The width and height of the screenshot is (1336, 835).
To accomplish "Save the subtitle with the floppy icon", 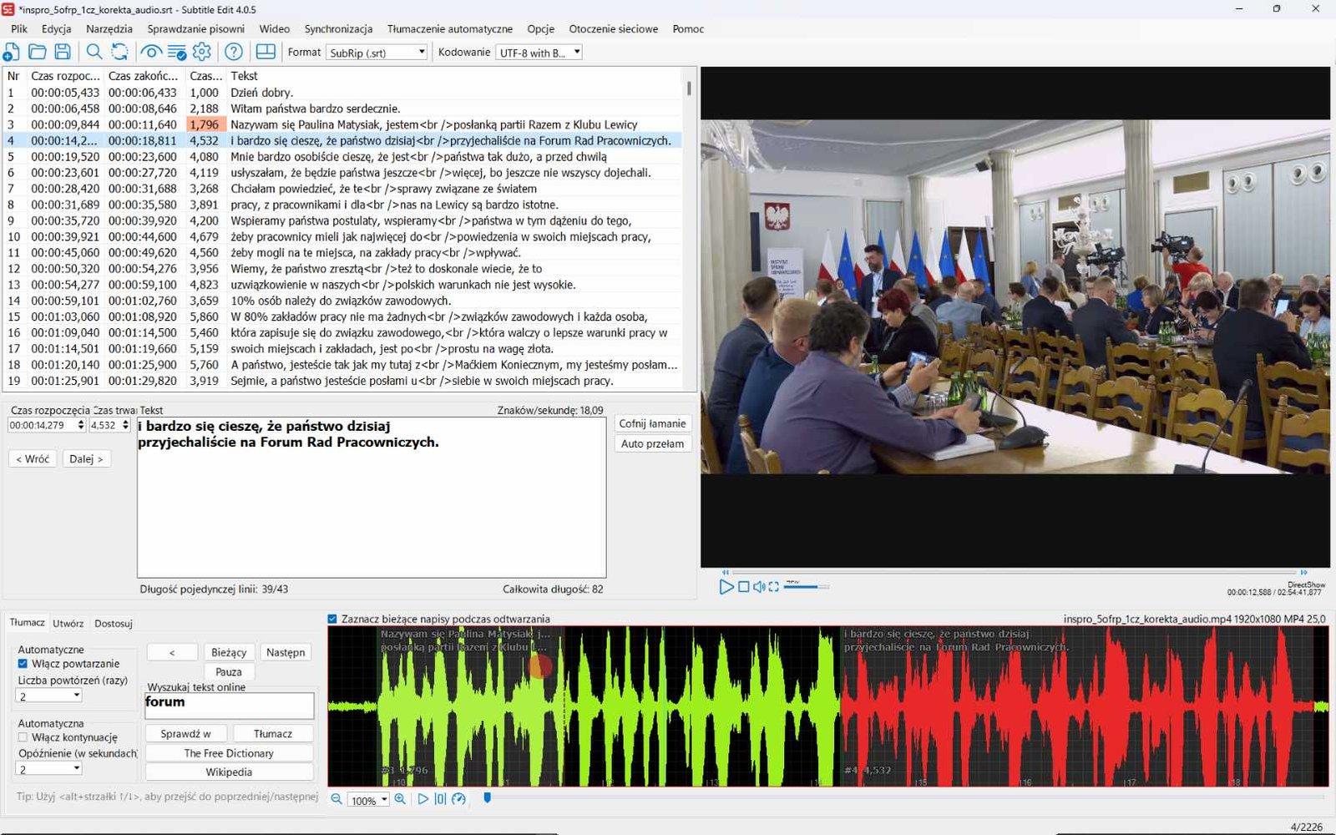I will pos(63,52).
